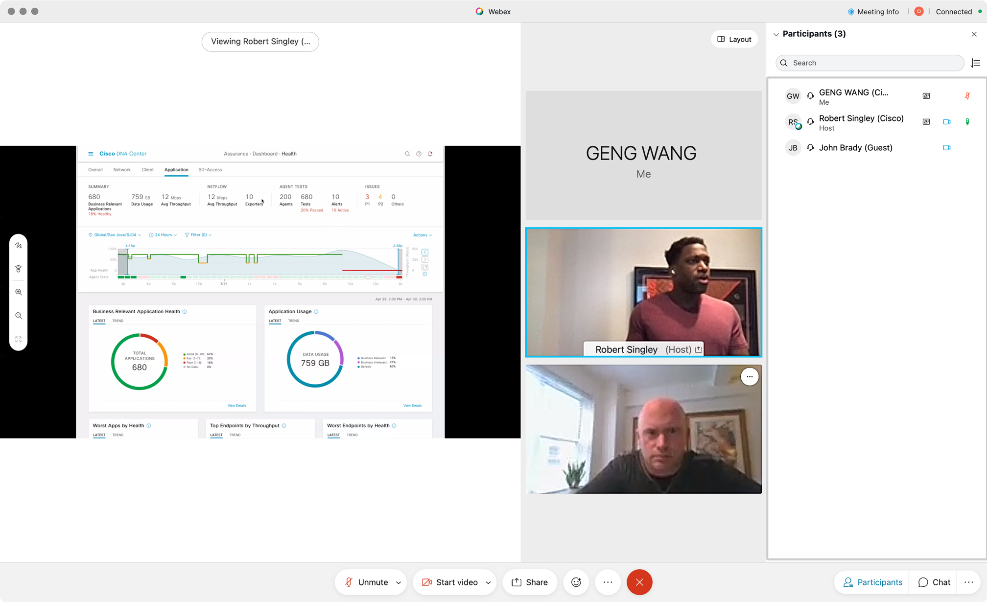Click the recording indicator icon in title bar
Image resolution: width=987 pixels, height=602 pixels.
click(x=919, y=12)
